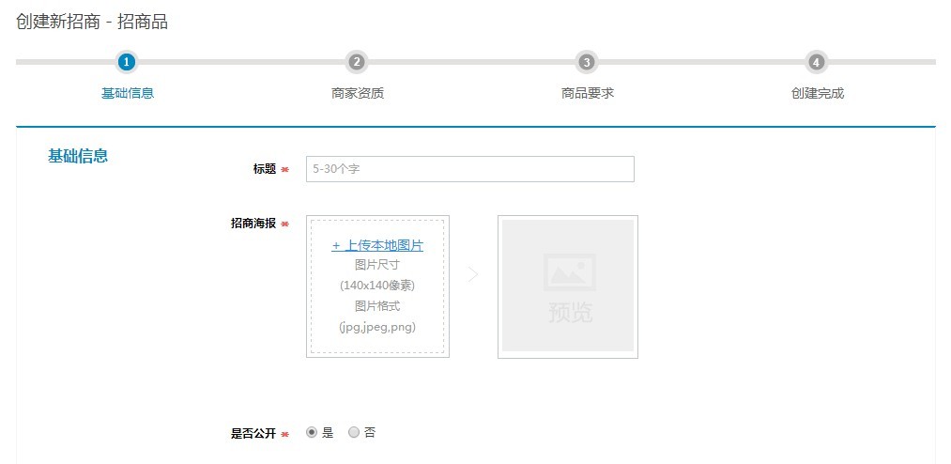
Task: Select the step 3 numbered circle
Action: point(587,62)
